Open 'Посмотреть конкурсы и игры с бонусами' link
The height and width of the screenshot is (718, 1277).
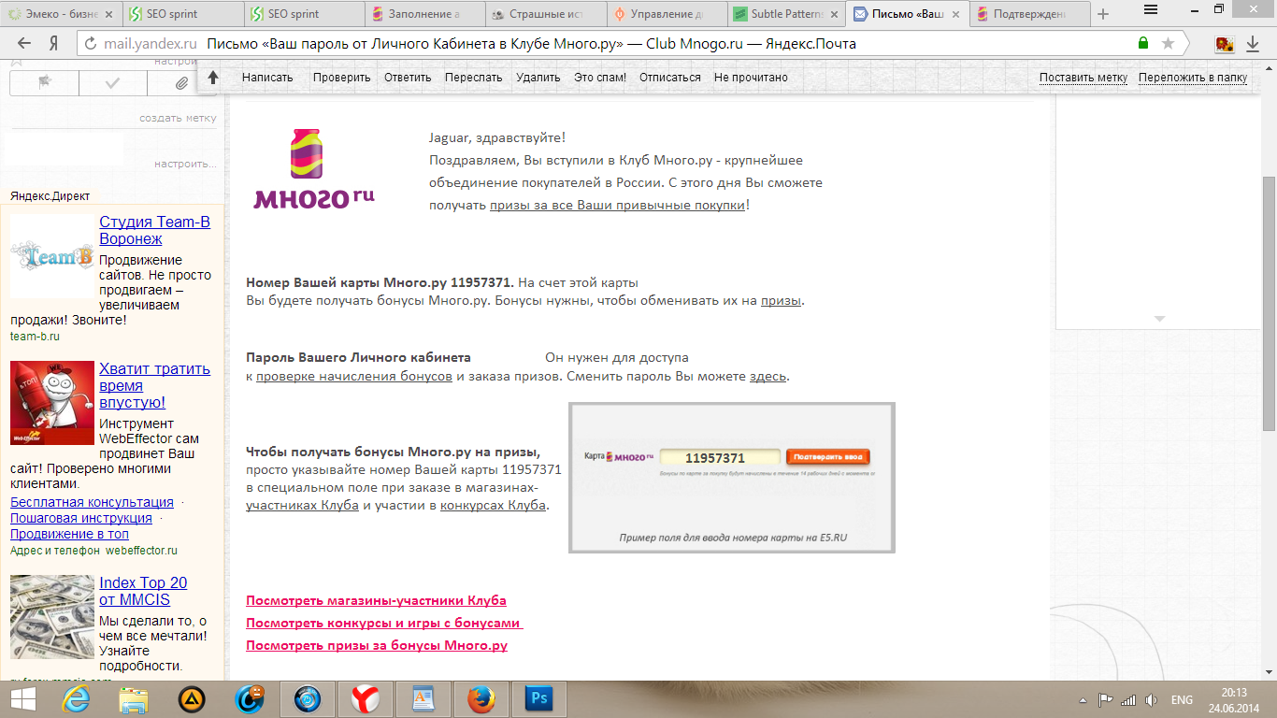384,623
